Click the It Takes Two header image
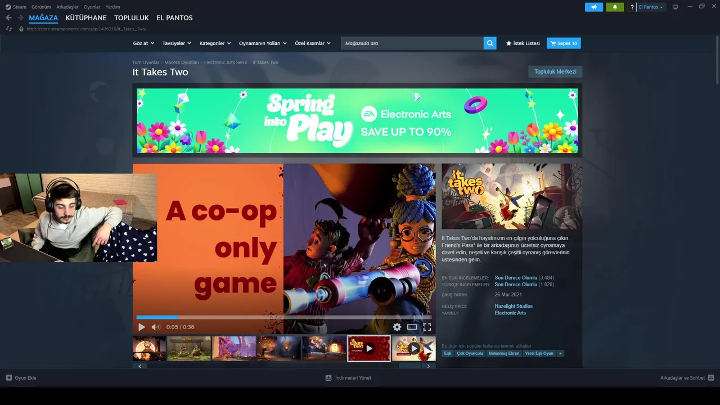The image size is (720, 405). point(512,196)
